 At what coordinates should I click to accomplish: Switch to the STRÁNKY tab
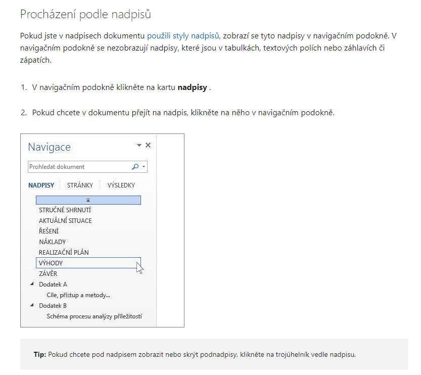pyautogui.click(x=80, y=185)
